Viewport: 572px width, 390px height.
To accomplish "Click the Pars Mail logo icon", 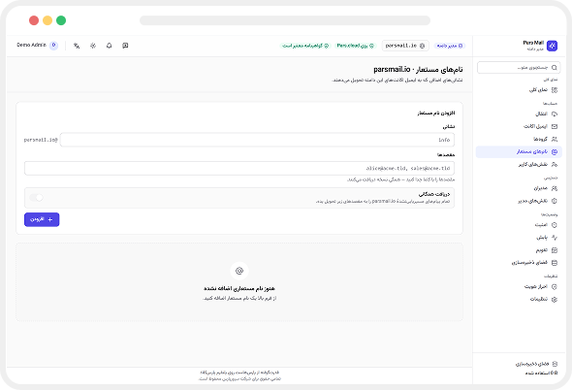I will click(x=552, y=46).
